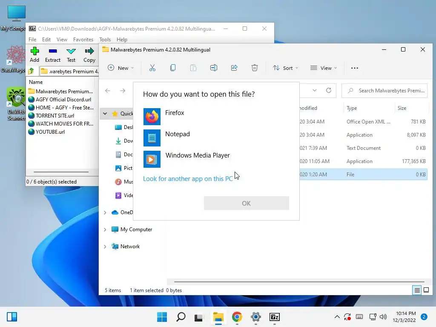Expand My Computer tree node

[105, 229]
